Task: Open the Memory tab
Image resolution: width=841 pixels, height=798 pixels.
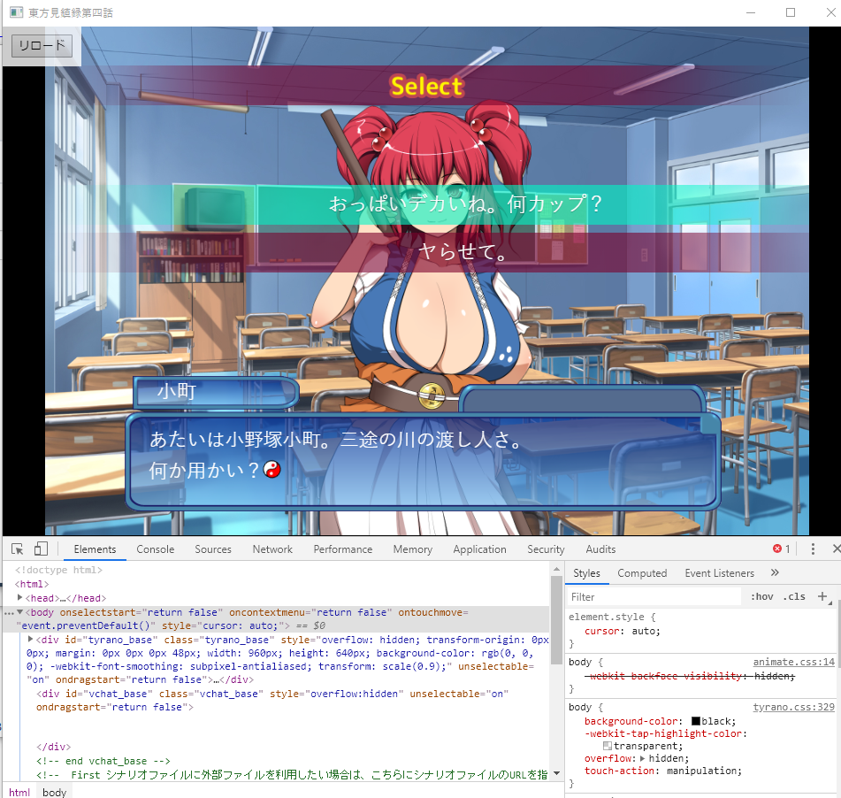Action: (412, 549)
